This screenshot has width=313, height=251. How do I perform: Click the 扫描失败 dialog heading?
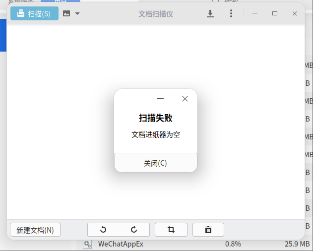tap(156, 118)
